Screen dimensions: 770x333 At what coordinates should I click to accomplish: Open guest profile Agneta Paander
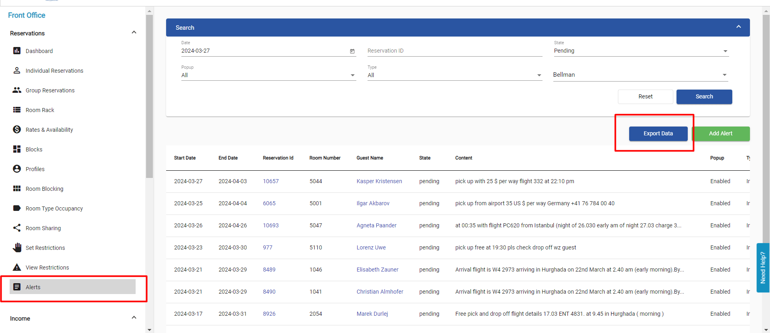point(376,225)
